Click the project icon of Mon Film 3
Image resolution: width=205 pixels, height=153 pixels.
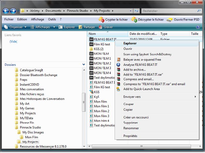[x=91, y=116]
